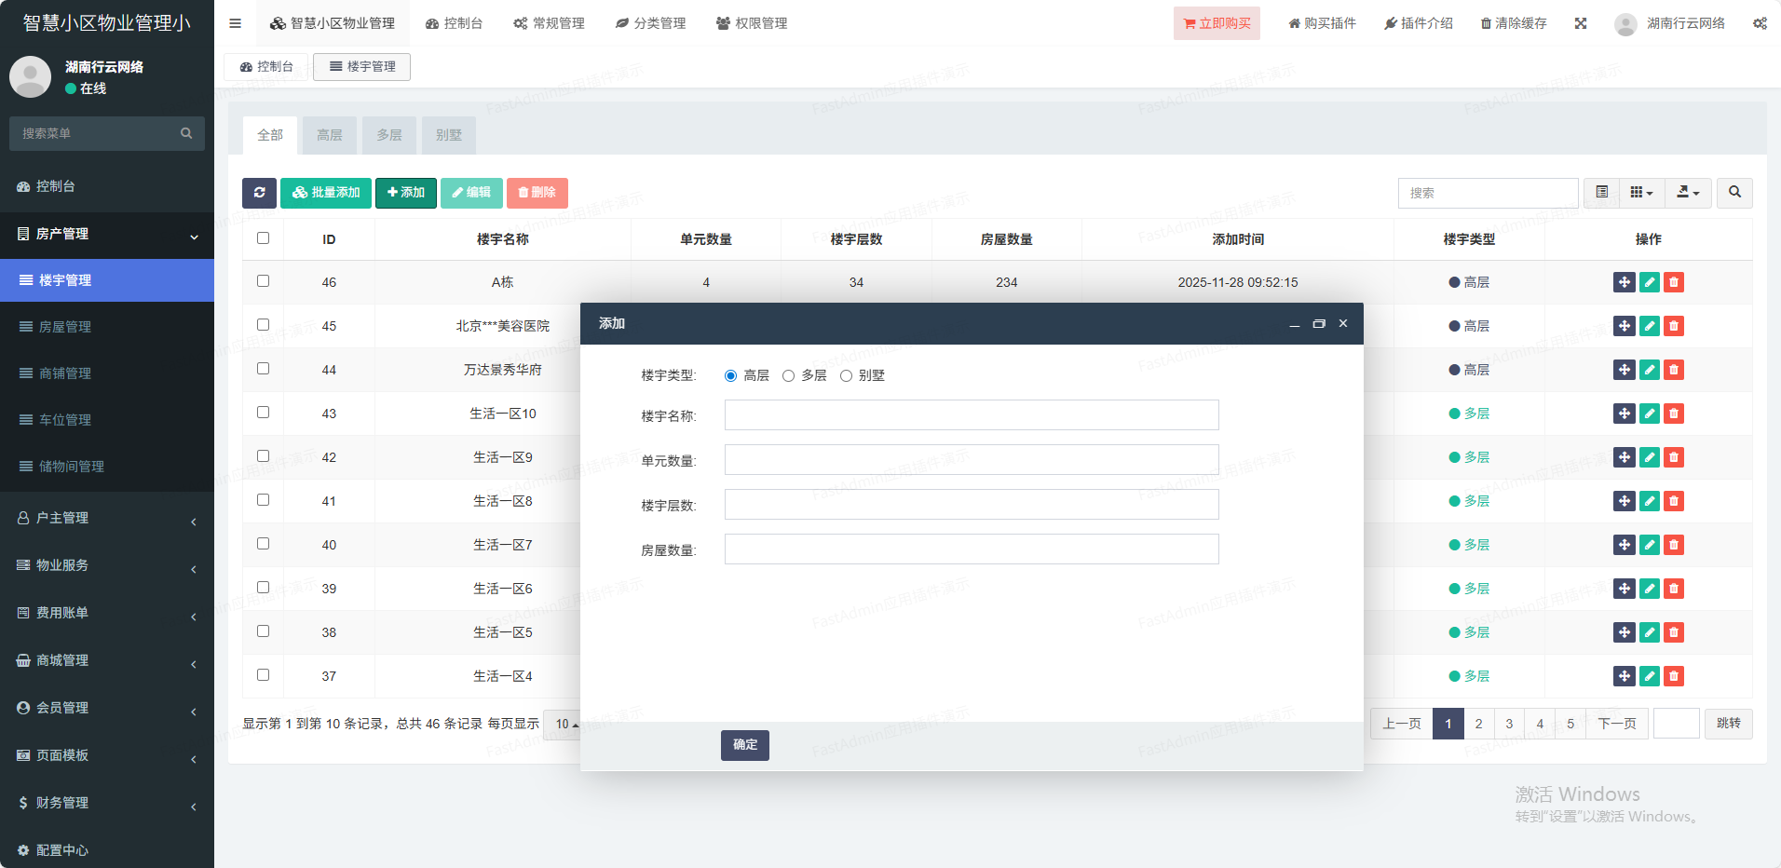The width and height of the screenshot is (1781, 868).
Task: Go to page 3 in pagination
Action: [x=1509, y=724]
